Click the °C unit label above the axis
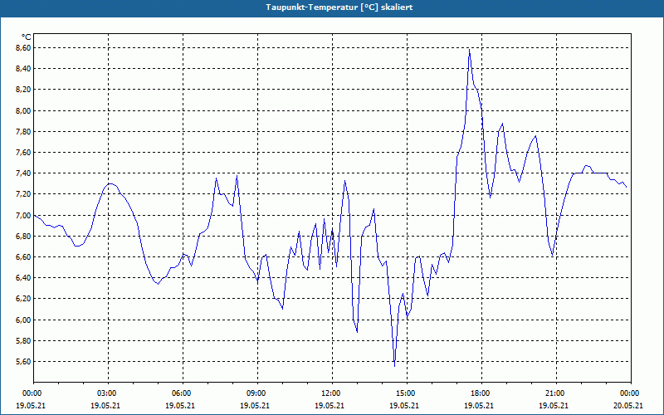664x415 pixels. [x=27, y=37]
